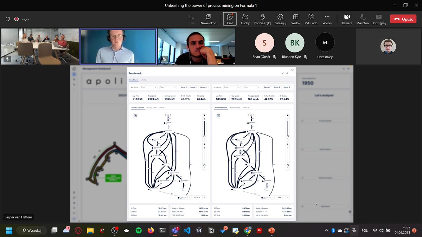The width and height of the screenshot is (422, 237).
Task: Select Sector 1 in left panel
Action: 184,87
